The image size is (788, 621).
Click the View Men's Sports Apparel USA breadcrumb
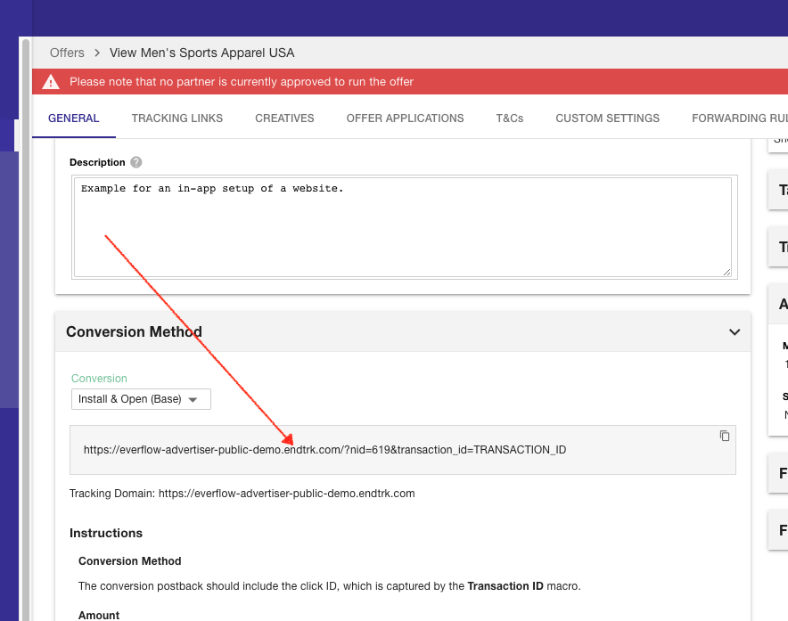pyautogui.click(x=201, y=53)
